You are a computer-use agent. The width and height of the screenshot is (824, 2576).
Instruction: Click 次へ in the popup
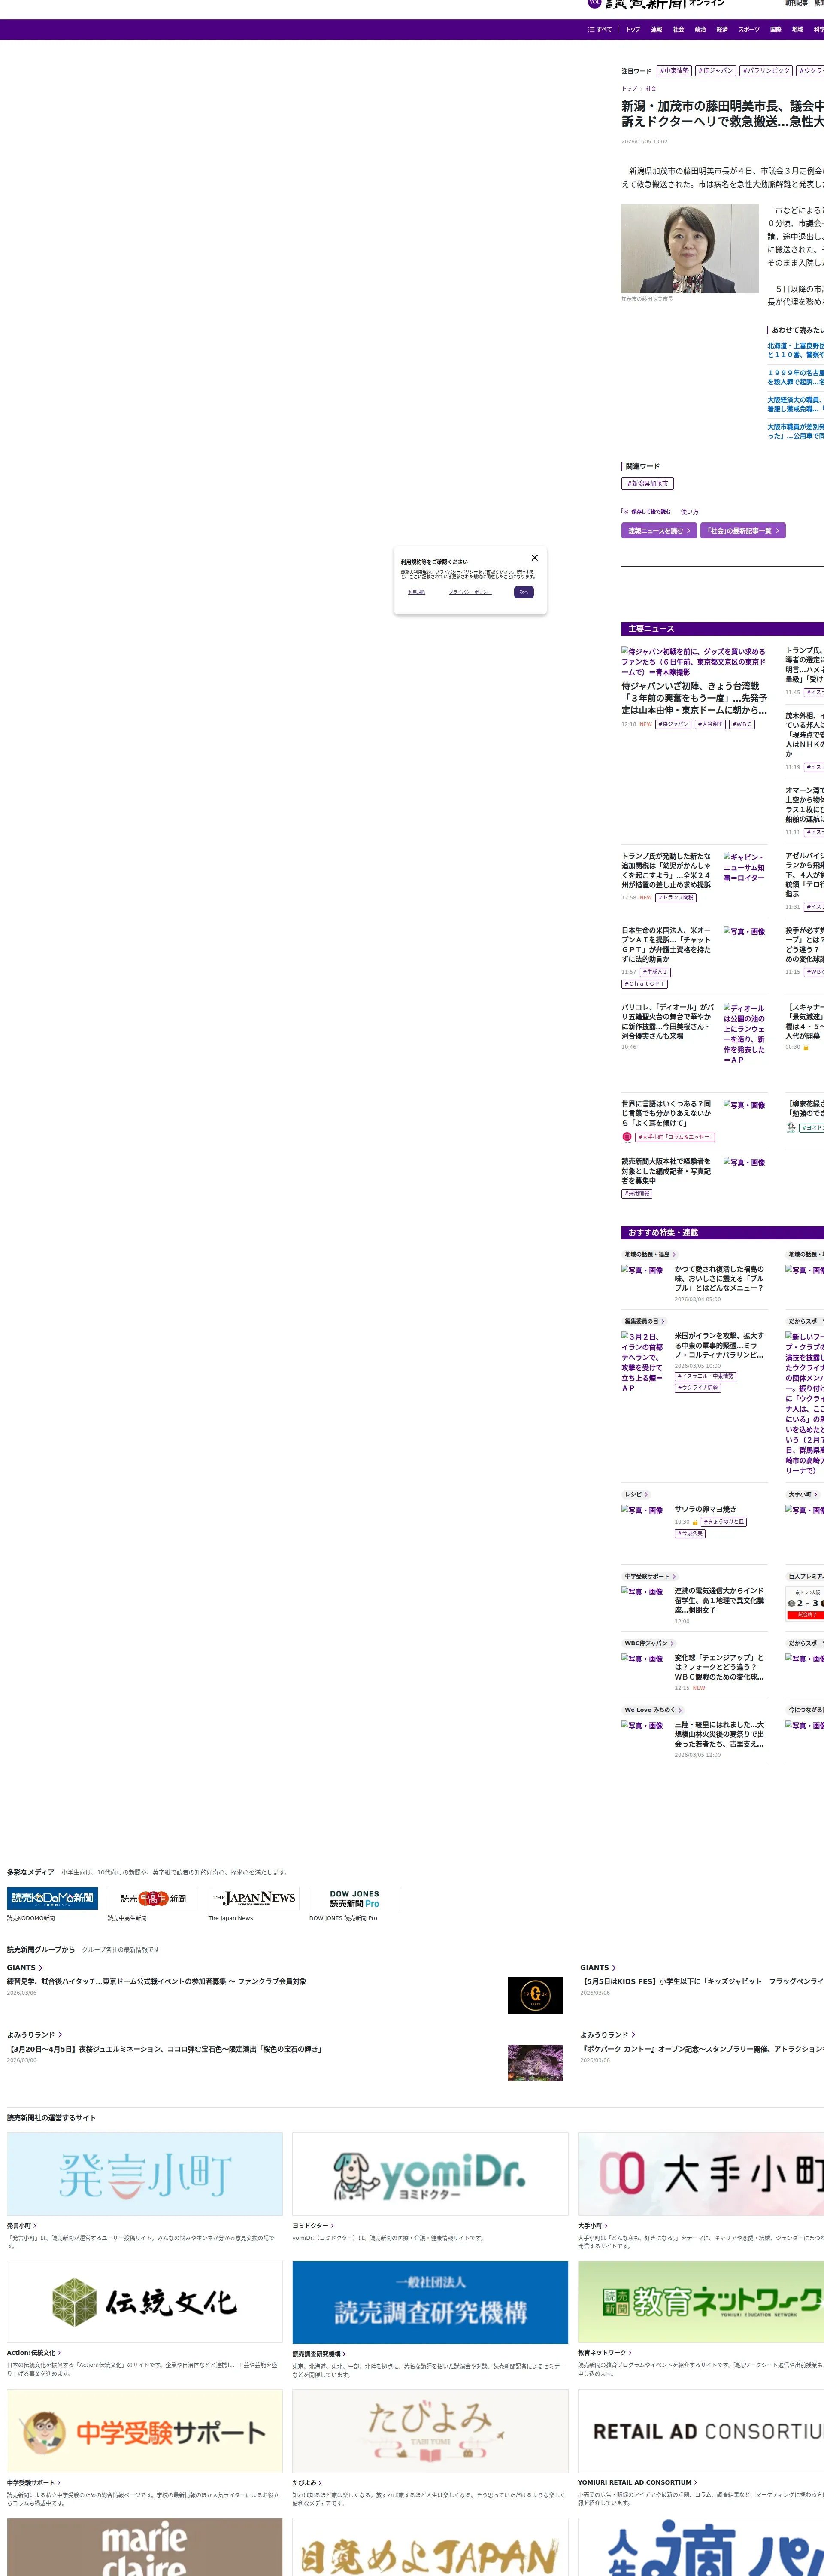pos(523,592)
